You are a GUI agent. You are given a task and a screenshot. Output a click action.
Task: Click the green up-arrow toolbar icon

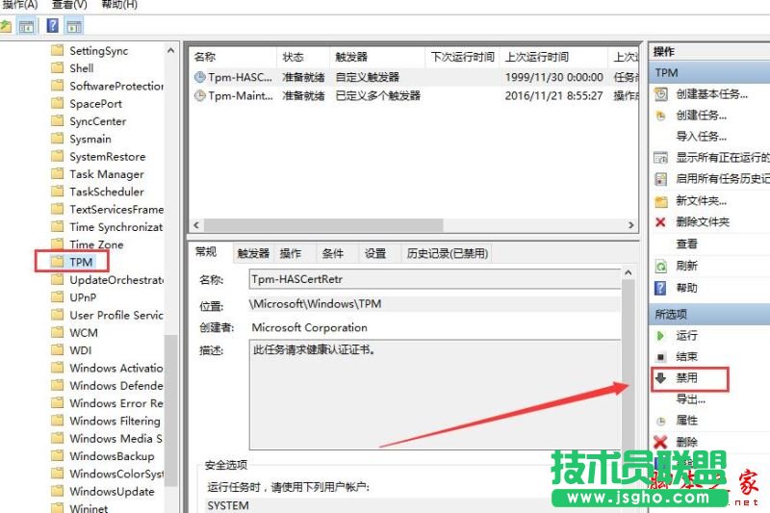point(6,26)
